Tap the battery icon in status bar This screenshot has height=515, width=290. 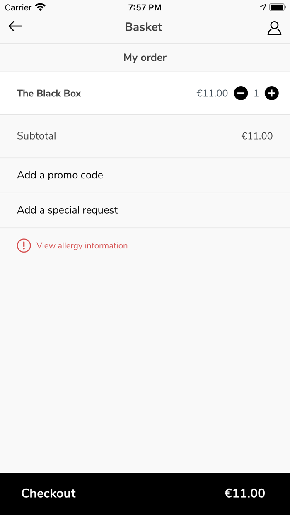[x=277, y=7]
